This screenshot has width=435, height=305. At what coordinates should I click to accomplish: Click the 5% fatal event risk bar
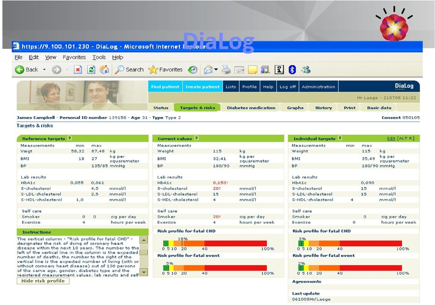(x=215, y=268)
